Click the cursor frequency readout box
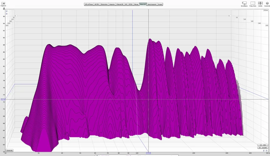 (x=148, y=153)
